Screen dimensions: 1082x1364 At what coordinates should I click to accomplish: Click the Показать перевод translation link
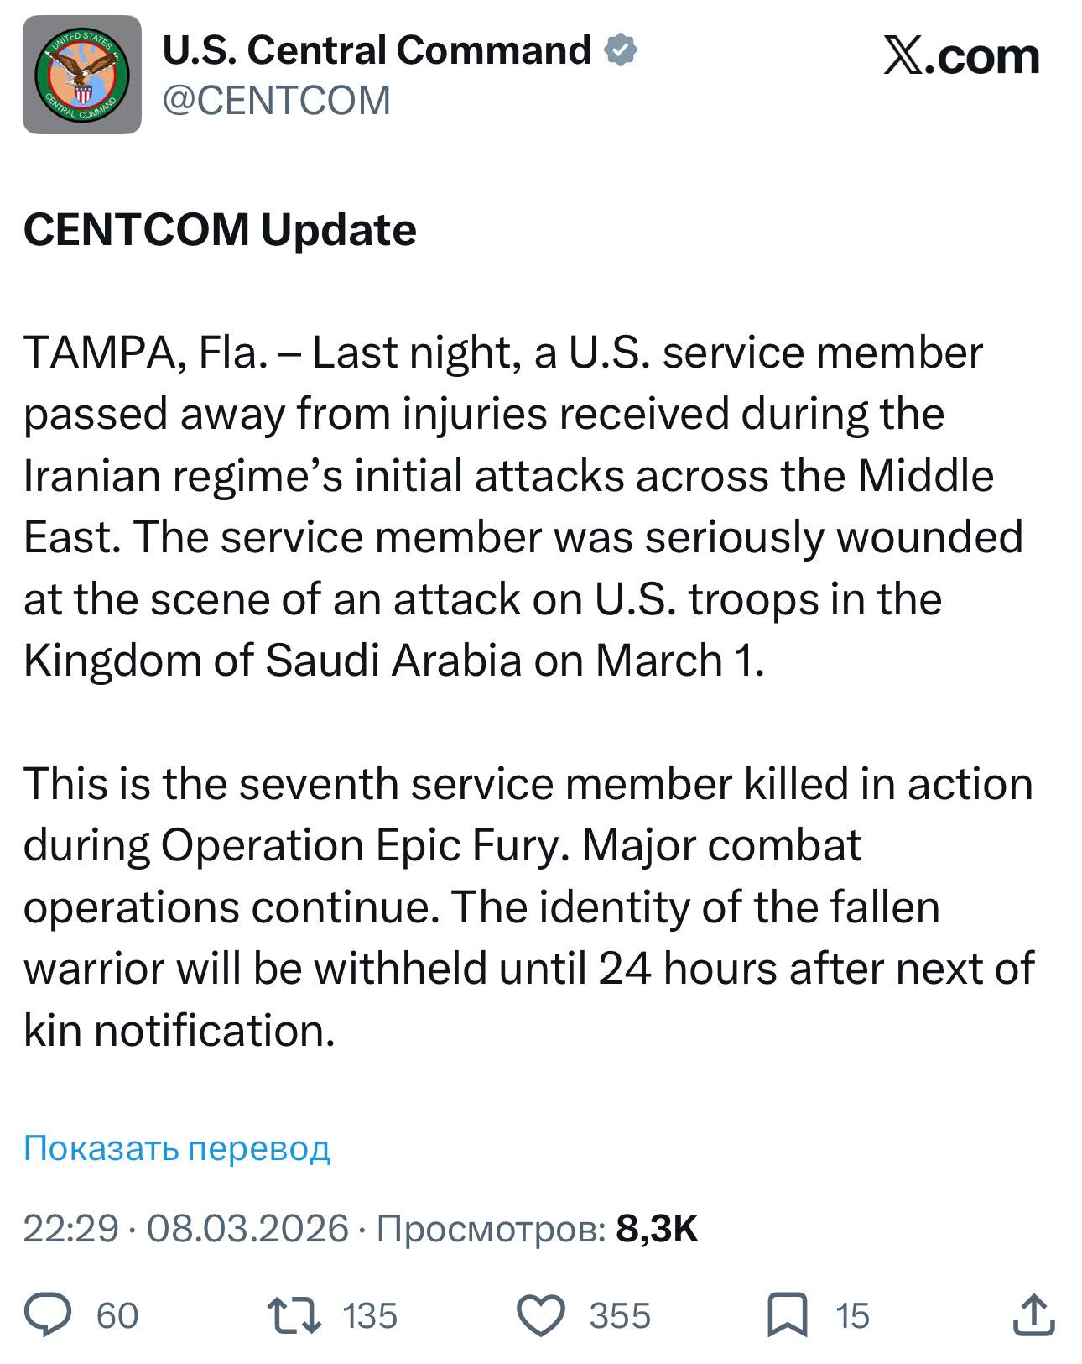[x=177, y=1147]
